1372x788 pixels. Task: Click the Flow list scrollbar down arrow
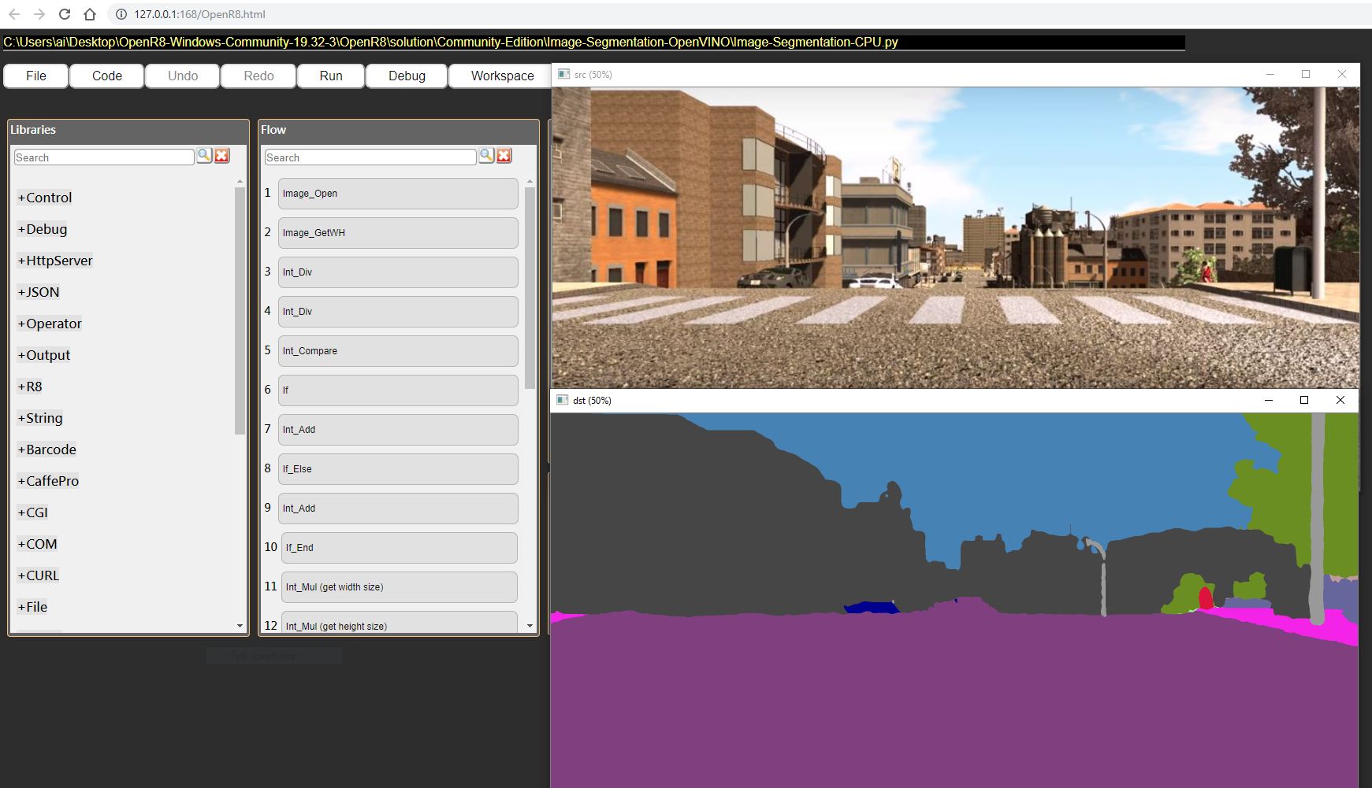coord(530,626)
